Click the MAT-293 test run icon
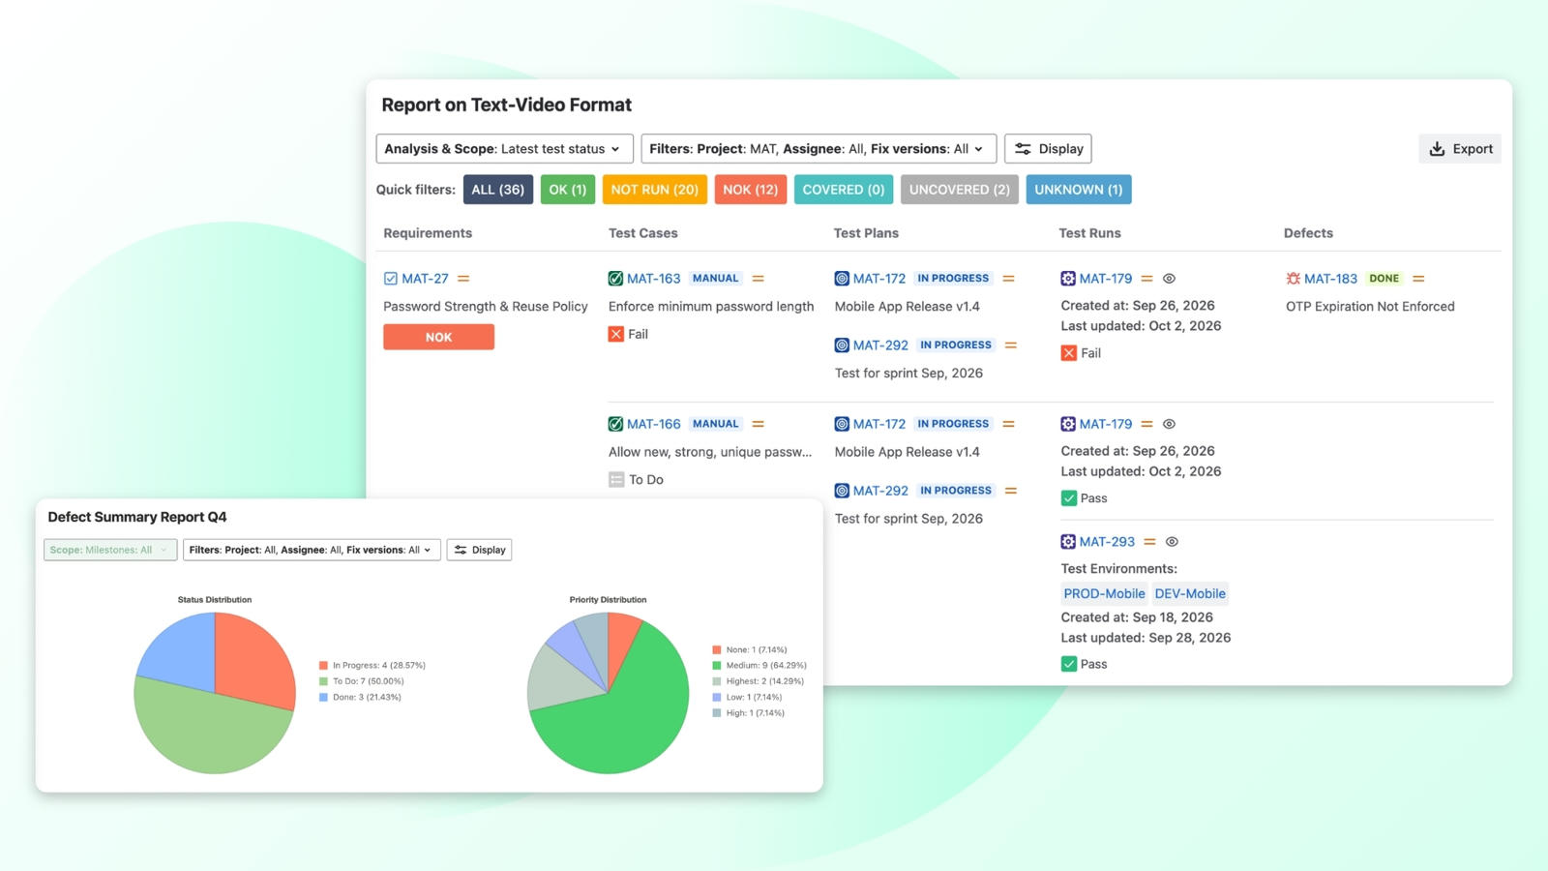This screenshot has width=1548, height=871. click(x=1068, y=542)
